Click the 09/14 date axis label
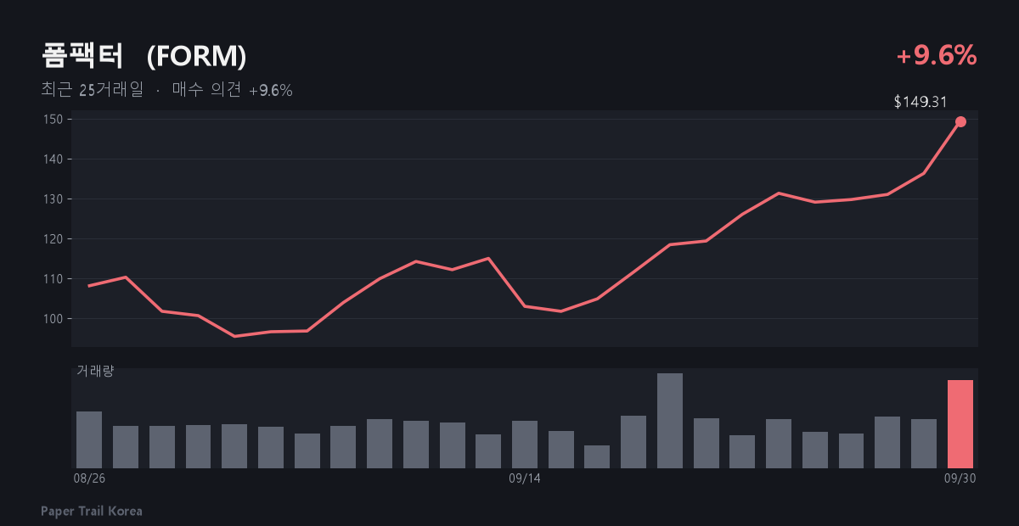1019x526 pixels. tap(525, 478)
